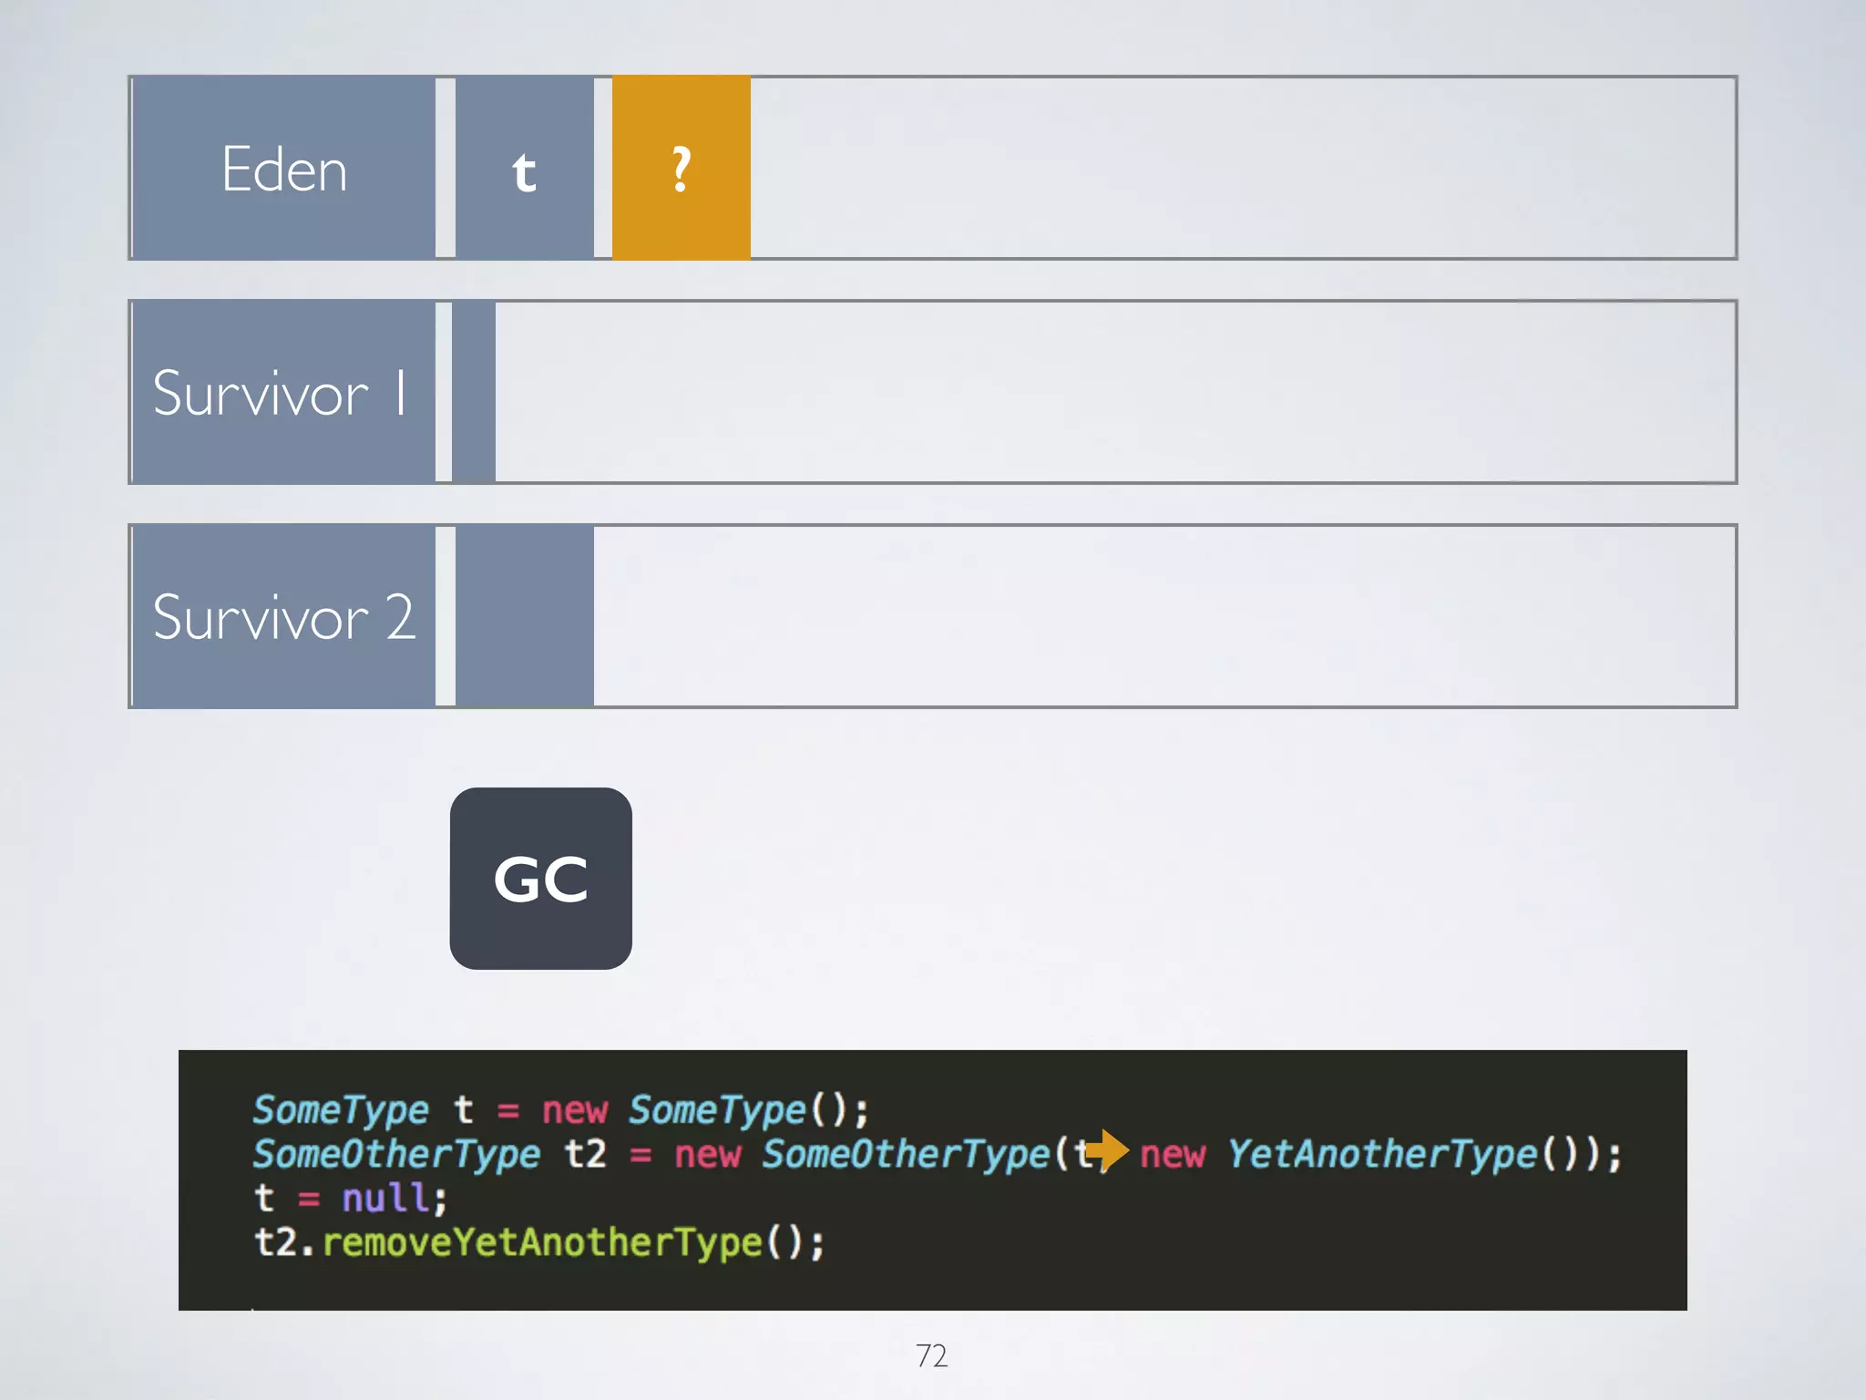Click the Eden label block

pyautogui.click(x=283, y=169)
